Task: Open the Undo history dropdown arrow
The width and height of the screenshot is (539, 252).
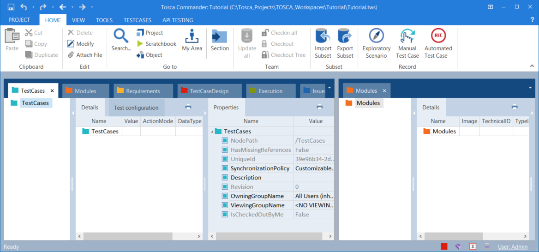Action: pos(33,7)
